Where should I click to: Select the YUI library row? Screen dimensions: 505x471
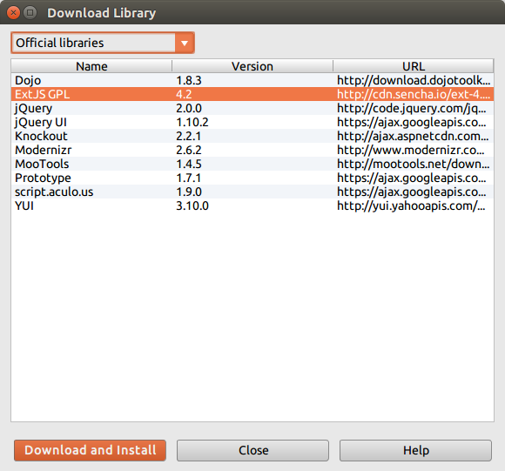252,205
